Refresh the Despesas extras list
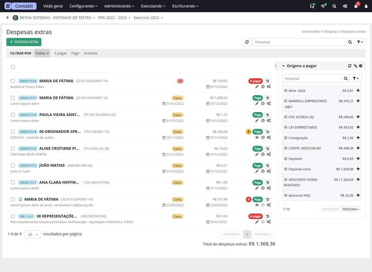Image resolution: width=372 pixels, height=272 pixels. tap(247, 42)
